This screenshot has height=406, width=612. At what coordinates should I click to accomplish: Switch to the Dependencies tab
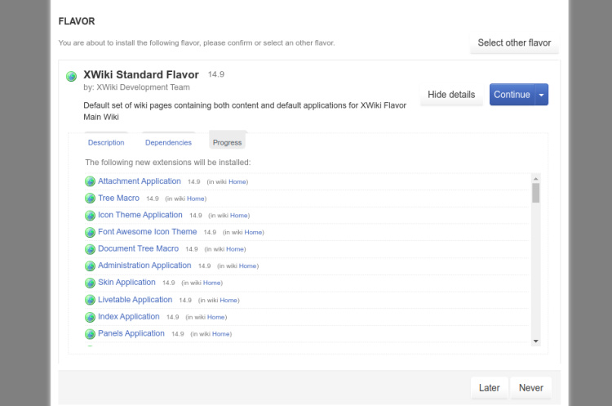168,142
